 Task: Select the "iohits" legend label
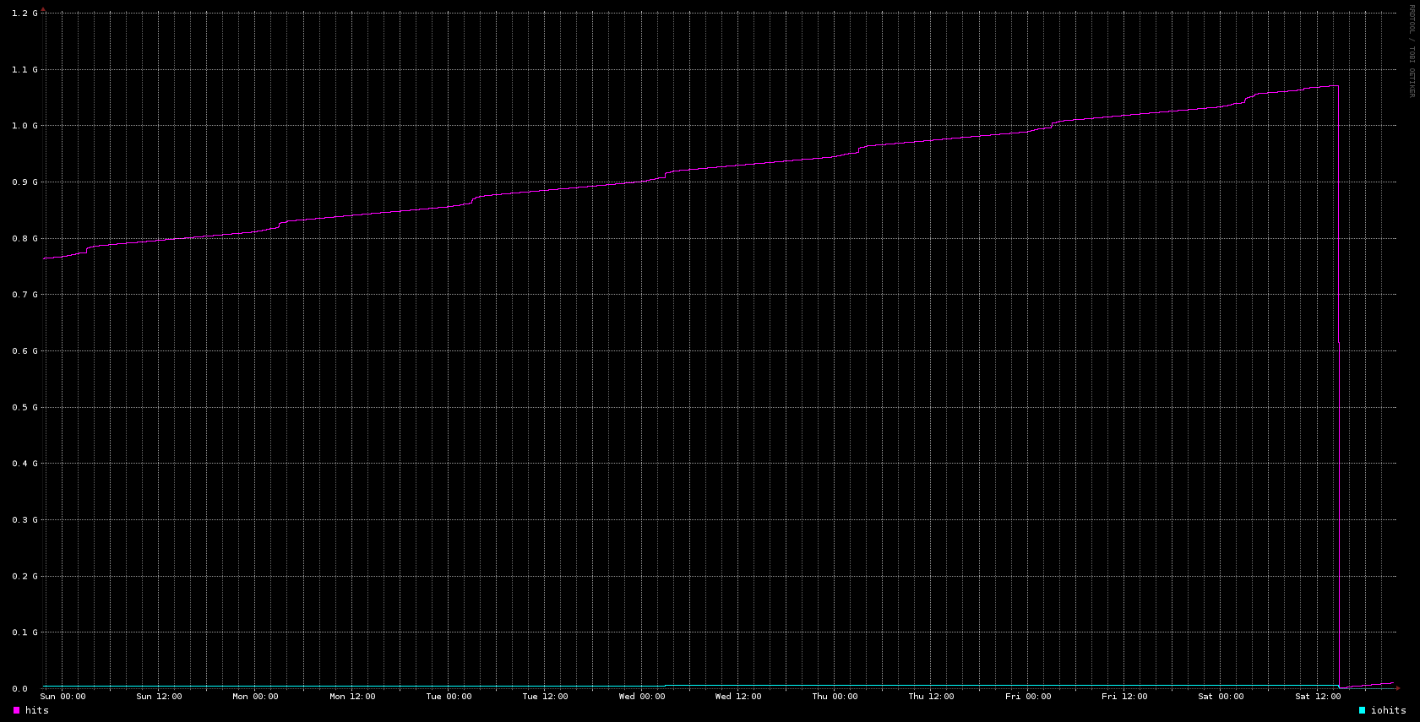pos(1388,711)
